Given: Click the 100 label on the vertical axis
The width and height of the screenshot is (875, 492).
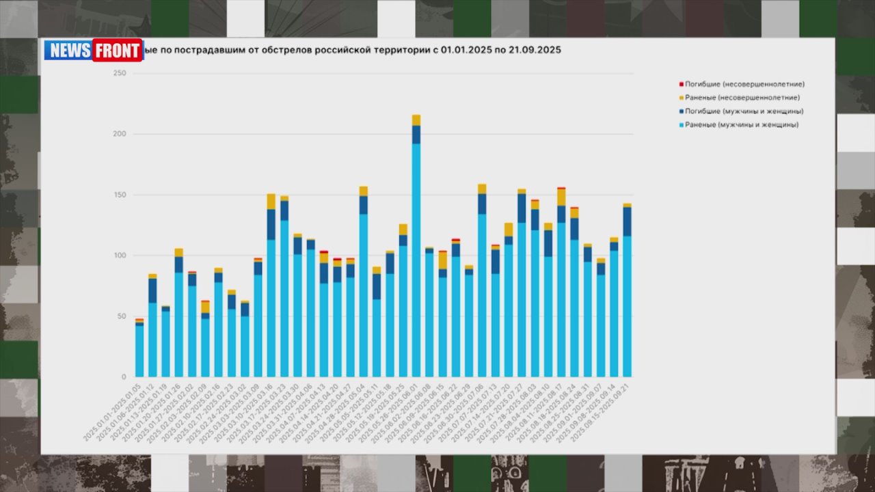Looking at the screenshot, I should [x=120, y=256].
